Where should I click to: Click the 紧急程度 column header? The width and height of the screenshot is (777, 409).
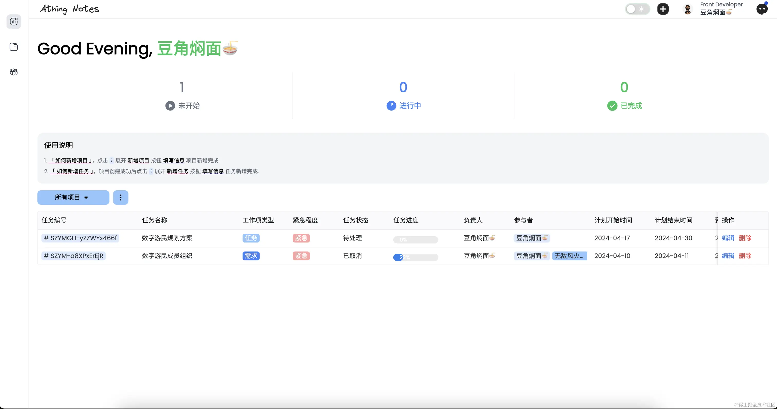pyautogui.click(x=305, y=220)
